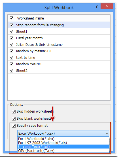Uncheck Julian Dates & Unix timestamp
The image size is (119, 157).
[12, 44]
